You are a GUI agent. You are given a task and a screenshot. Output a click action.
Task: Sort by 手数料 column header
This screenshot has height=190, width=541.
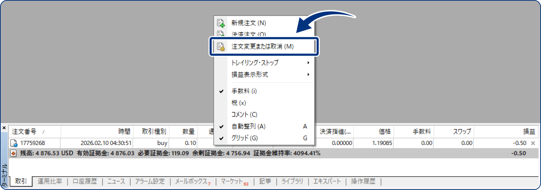(x=414, y=132)
